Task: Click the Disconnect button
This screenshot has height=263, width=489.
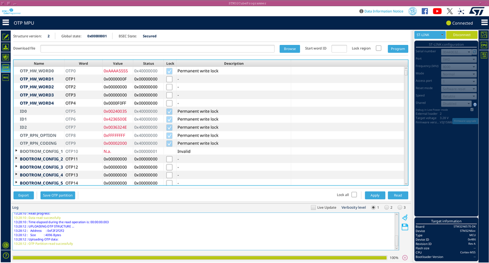Action: click(462, 35)
